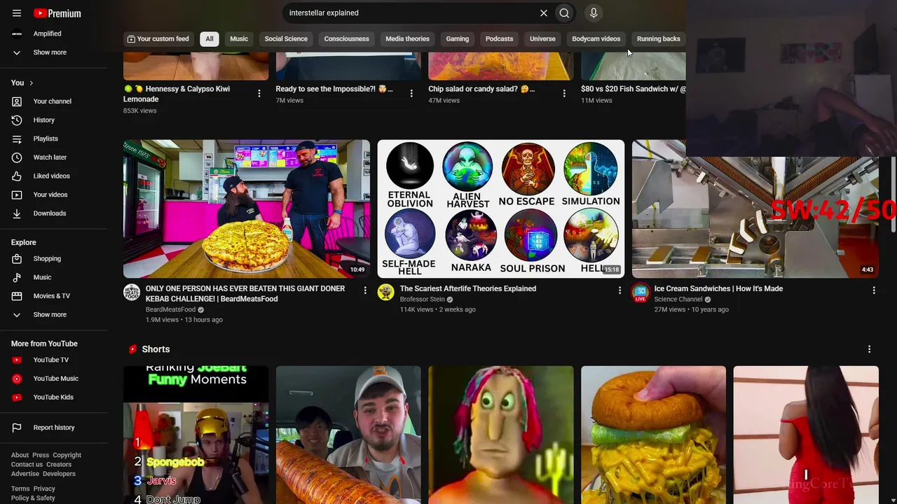Select the 'Universe' filter chip

(542, 39)
